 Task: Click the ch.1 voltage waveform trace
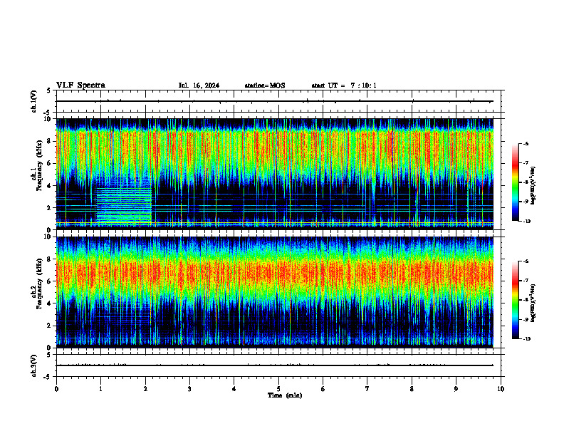coord(274,101)
